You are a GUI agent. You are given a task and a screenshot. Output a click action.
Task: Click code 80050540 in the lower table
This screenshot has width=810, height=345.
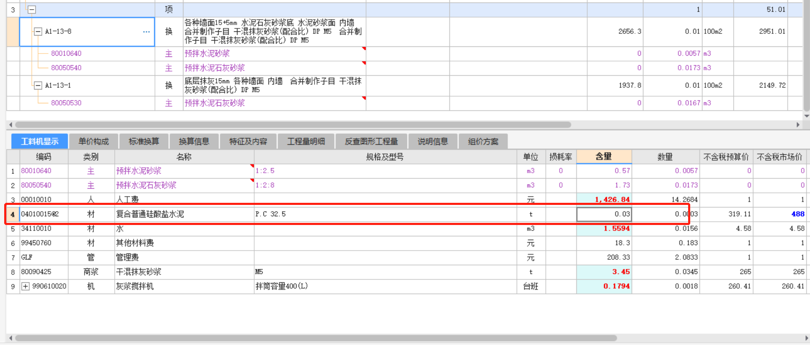tap(36, 185)
